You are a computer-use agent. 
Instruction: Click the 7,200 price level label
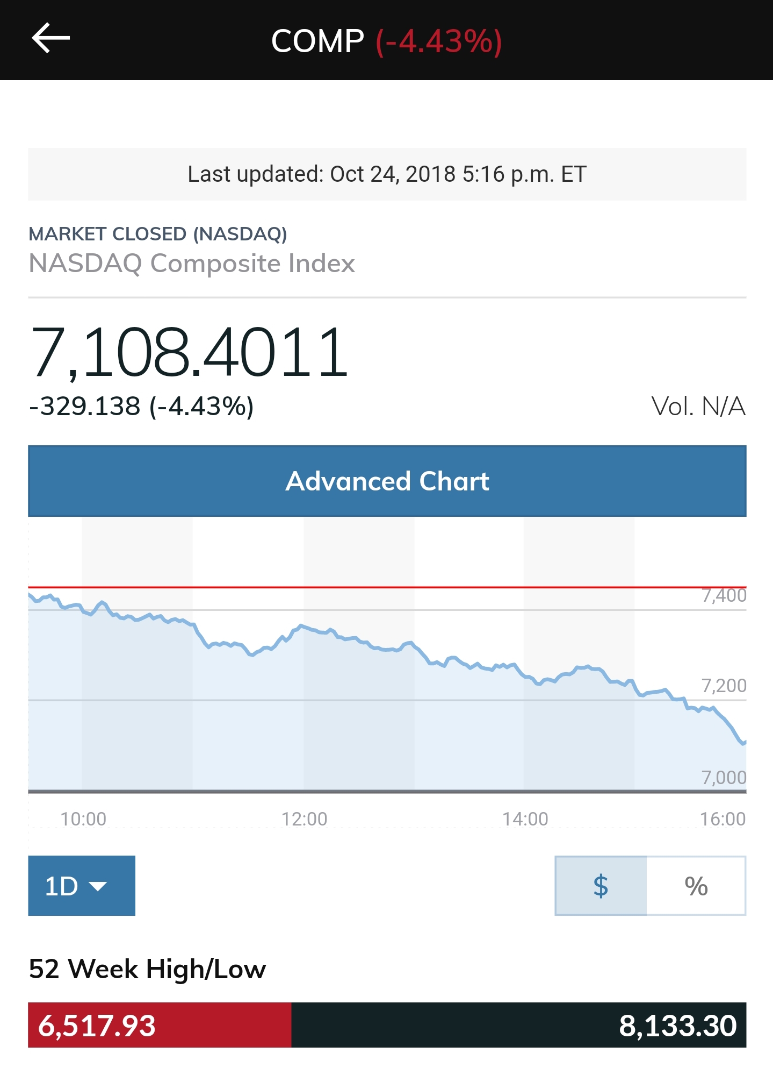[724, 686]
